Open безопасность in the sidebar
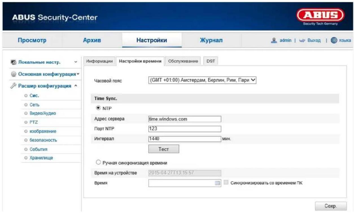 pos(43,140)
